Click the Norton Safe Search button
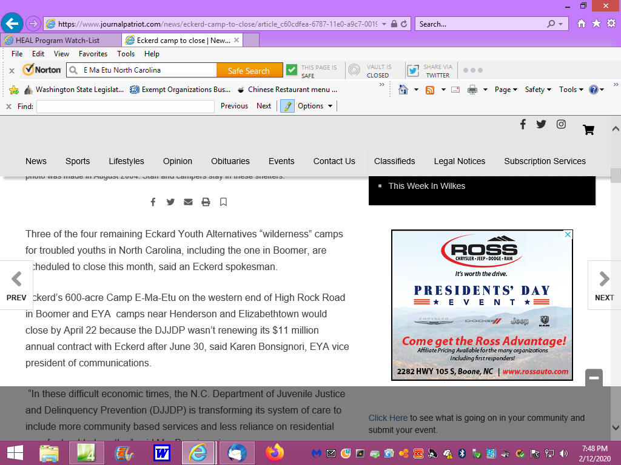621x465 pixels. (249, 70)
